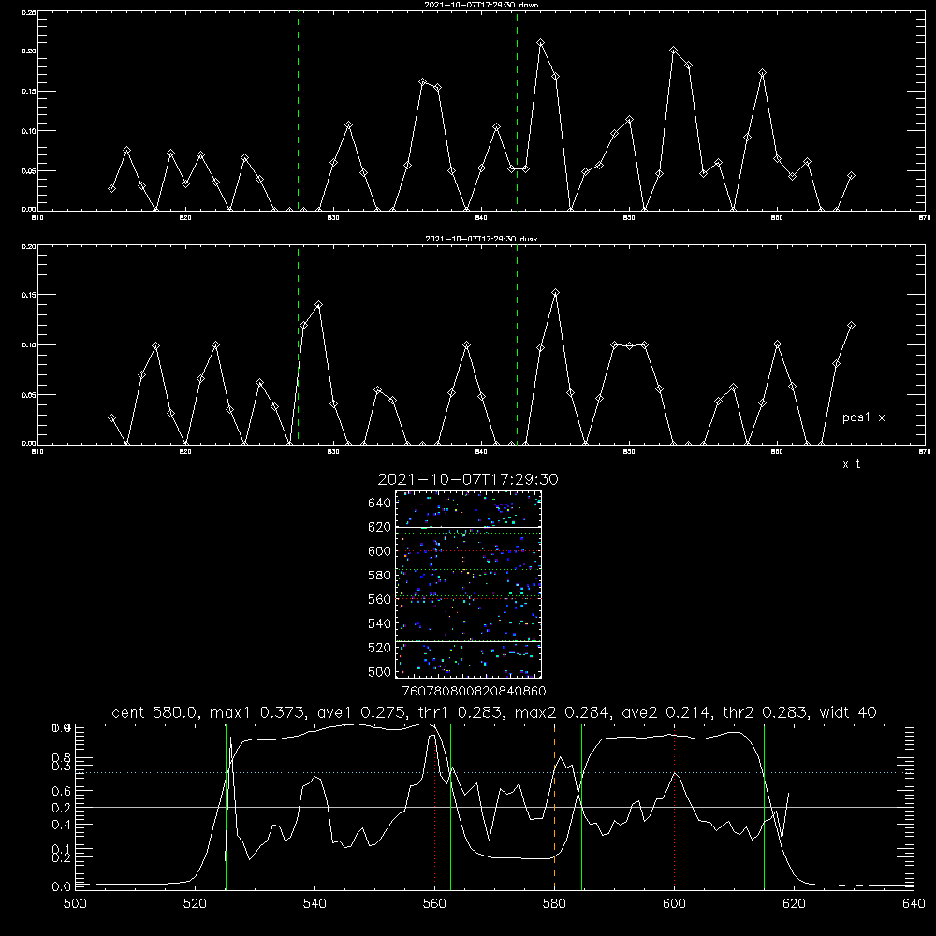Click the second green dashed line in dusk plot
Screen dimensions: 936x936
(x=517, y=344)
